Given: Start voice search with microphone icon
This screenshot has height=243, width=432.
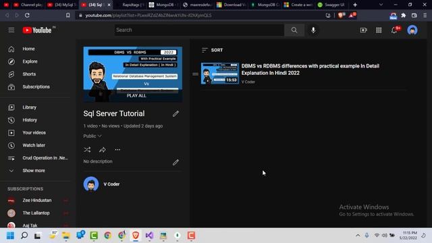Looking at the screenshot, I should [313, 30].
